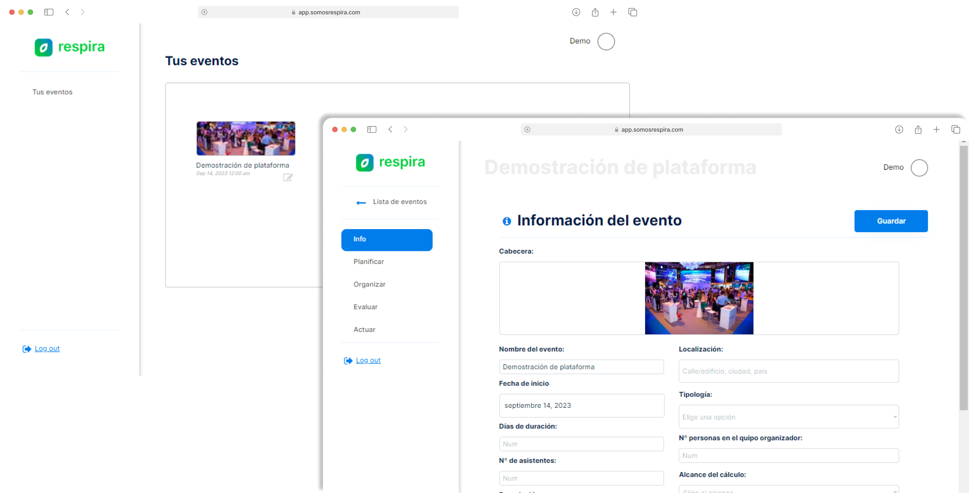Click address bar in back Safari window
Screen dimensions: 969x493
328,12
